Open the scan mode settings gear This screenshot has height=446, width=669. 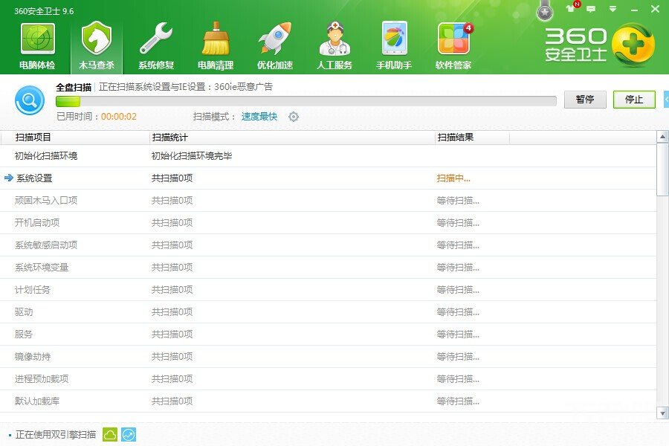point(293,117)
